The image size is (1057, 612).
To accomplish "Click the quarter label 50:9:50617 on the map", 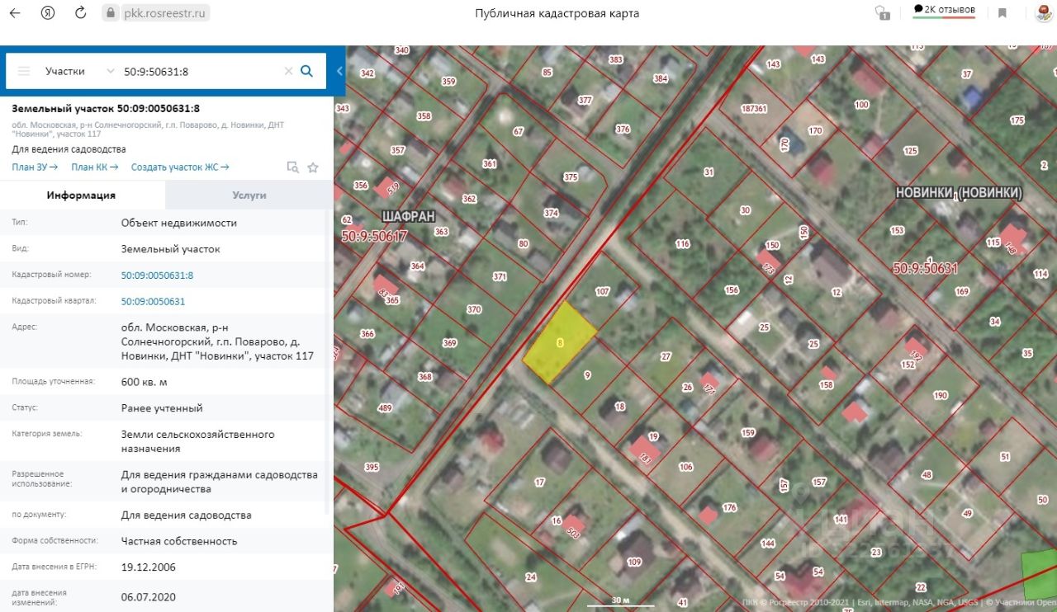I will (x=374, y=236).
